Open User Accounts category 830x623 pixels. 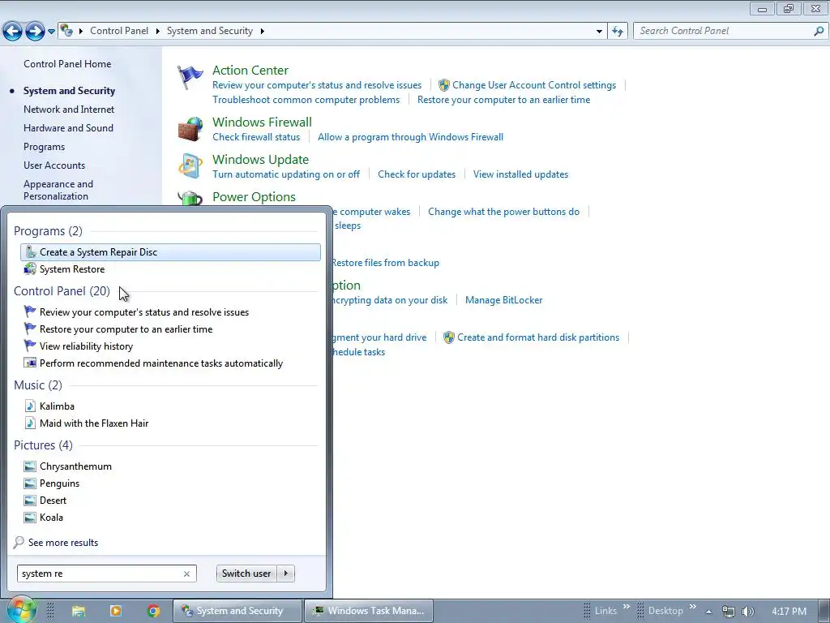tap(54, 165)
